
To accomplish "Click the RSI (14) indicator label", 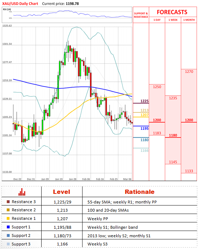I will 7,9.
